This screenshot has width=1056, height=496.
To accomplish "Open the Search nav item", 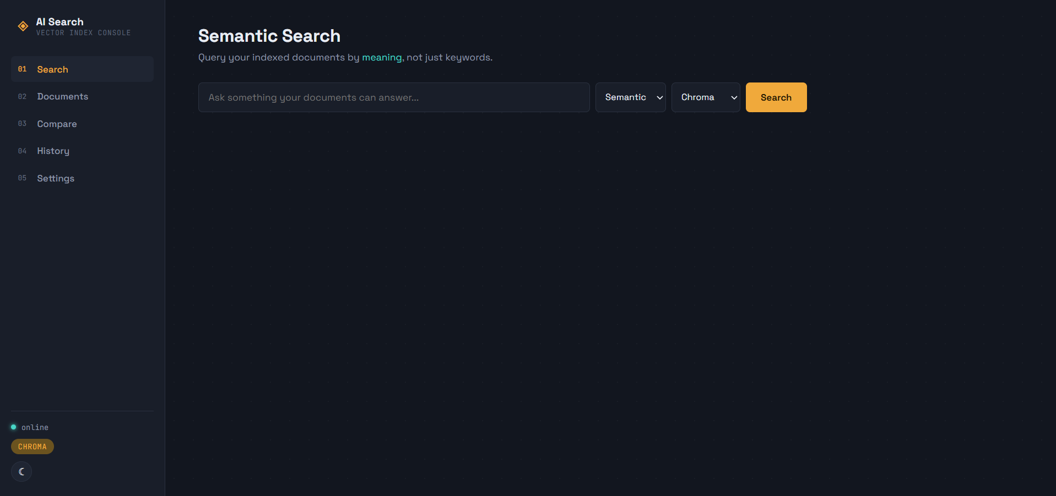I will coord(82,69).
